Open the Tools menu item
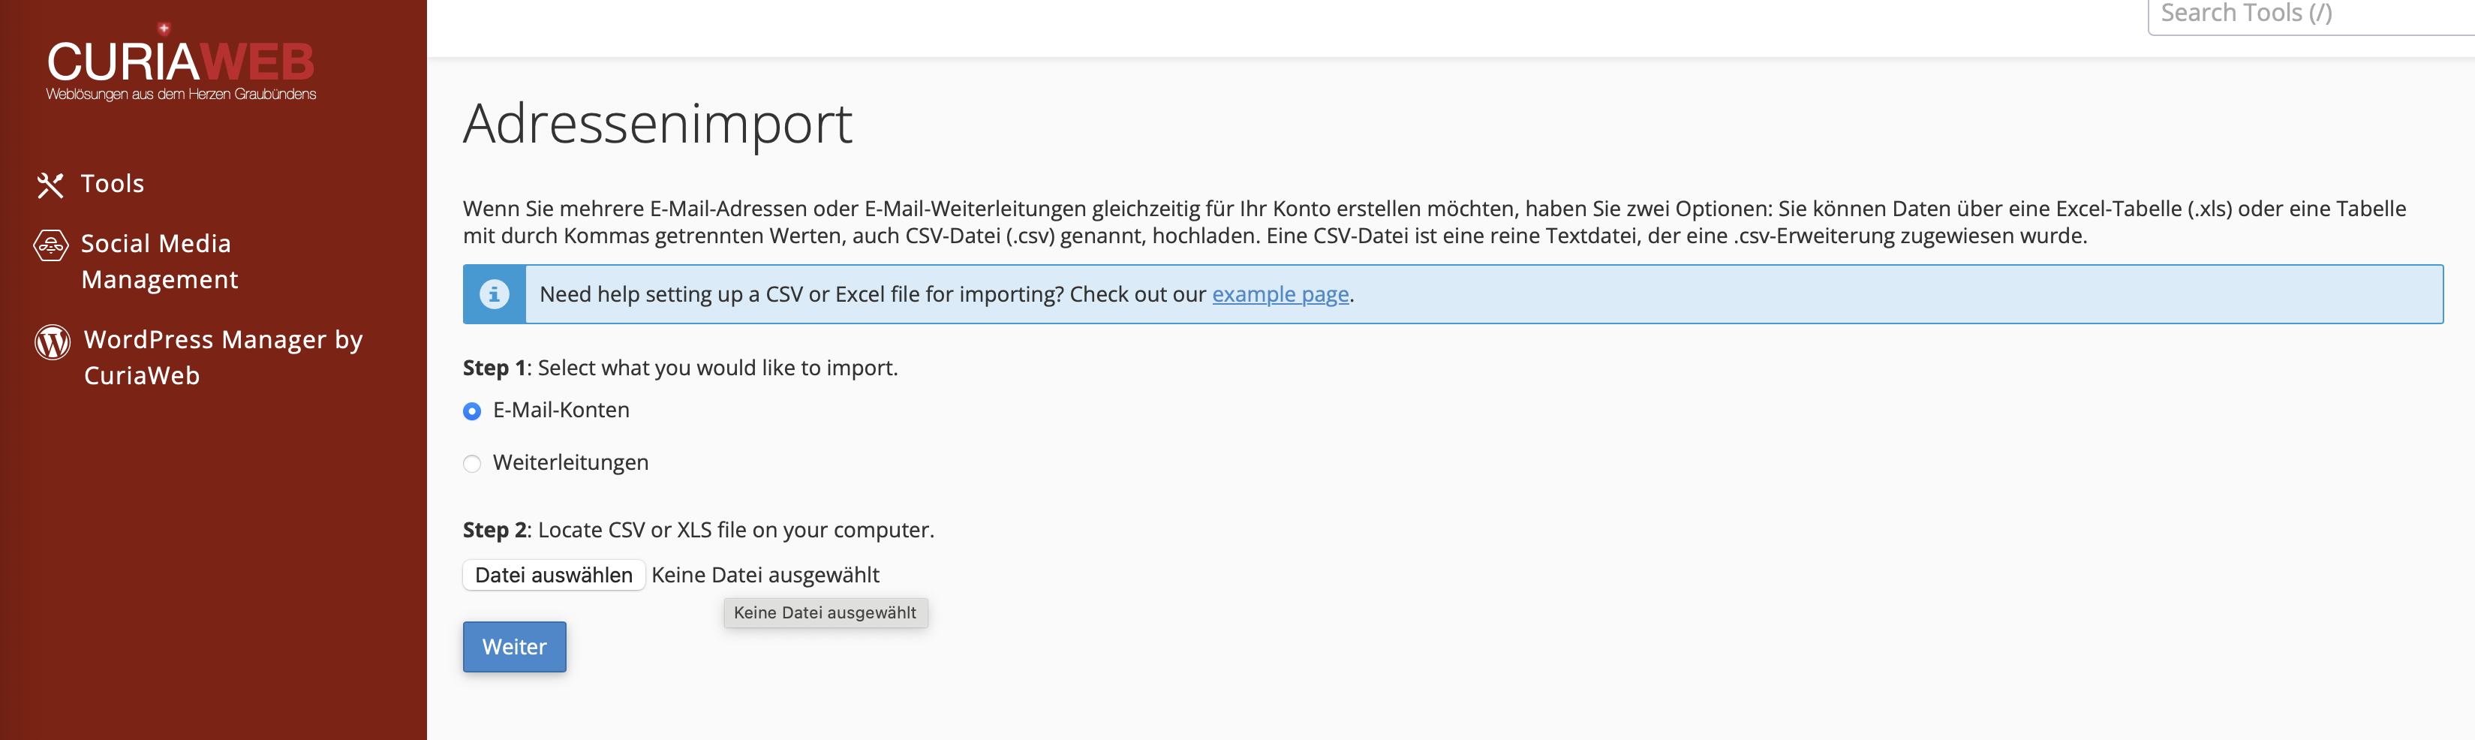This screenshot has width=2475, height=740. pyautogui.click(x=113, y=184)
